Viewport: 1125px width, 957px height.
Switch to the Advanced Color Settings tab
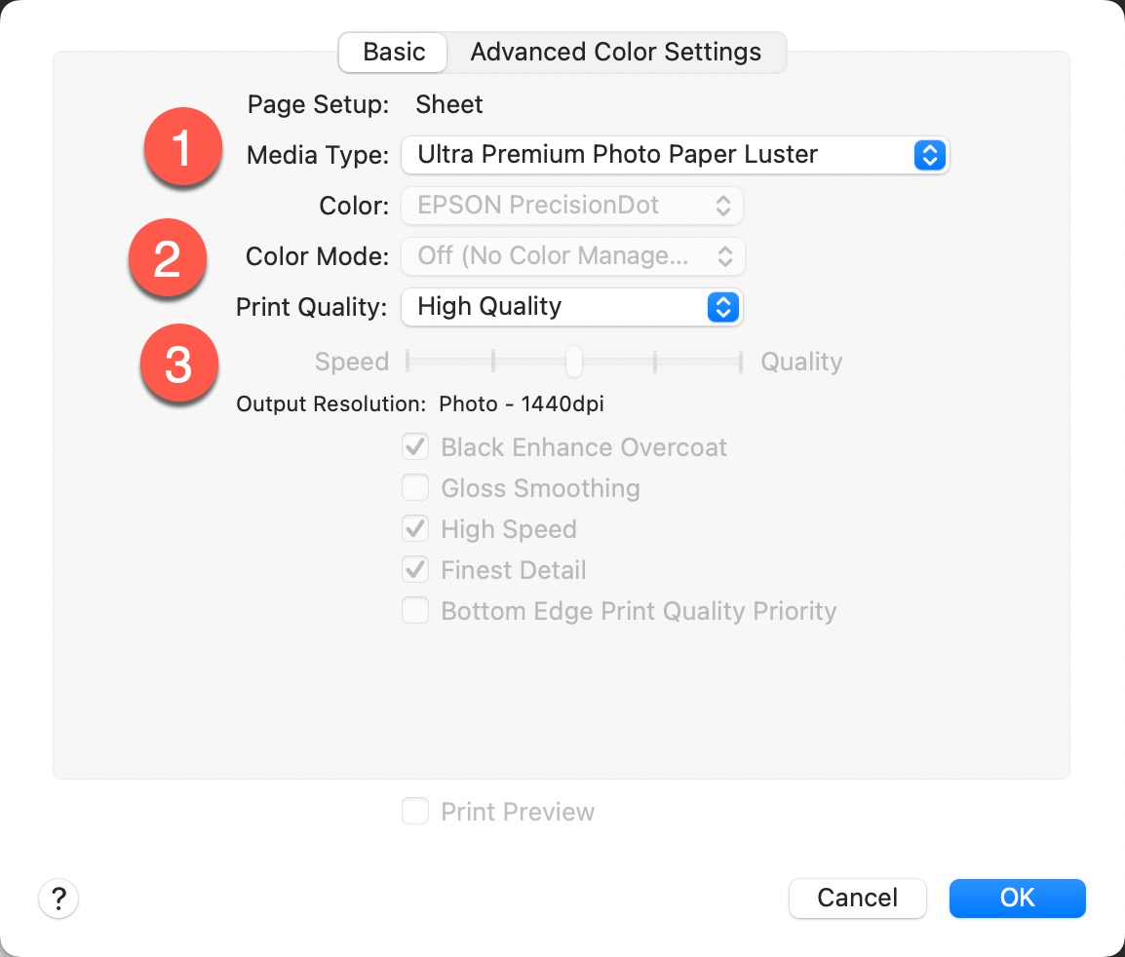615,53
